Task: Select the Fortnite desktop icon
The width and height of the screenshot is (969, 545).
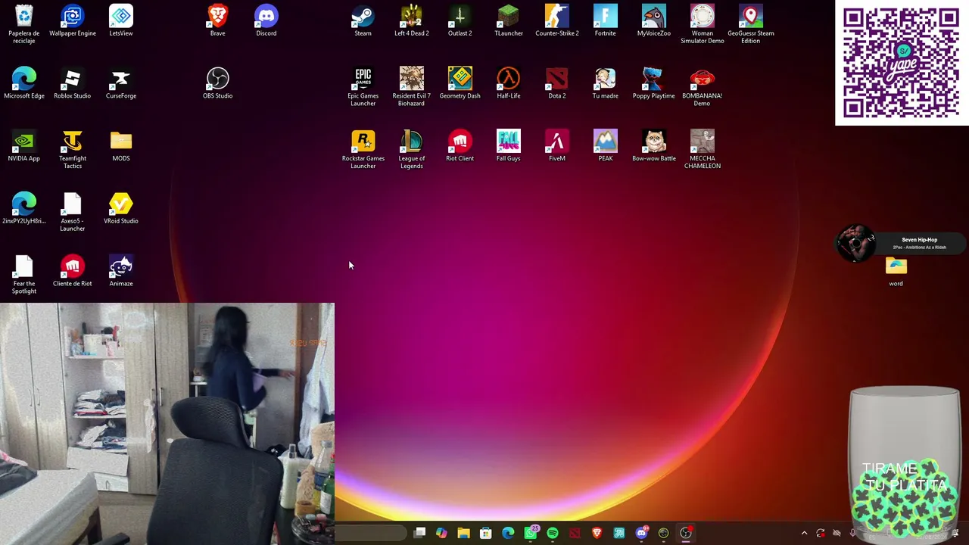Action: pos(606,20)
